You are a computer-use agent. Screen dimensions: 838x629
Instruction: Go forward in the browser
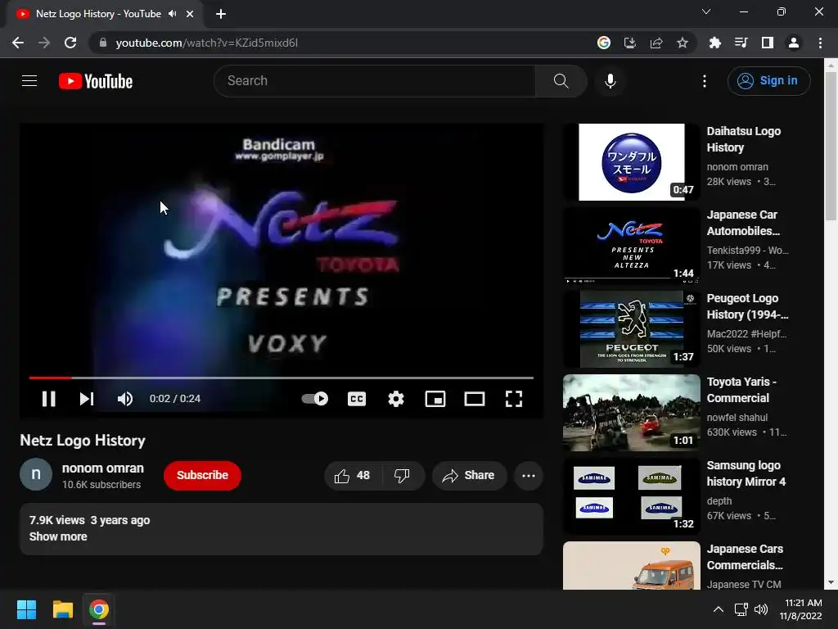[44, 43]
